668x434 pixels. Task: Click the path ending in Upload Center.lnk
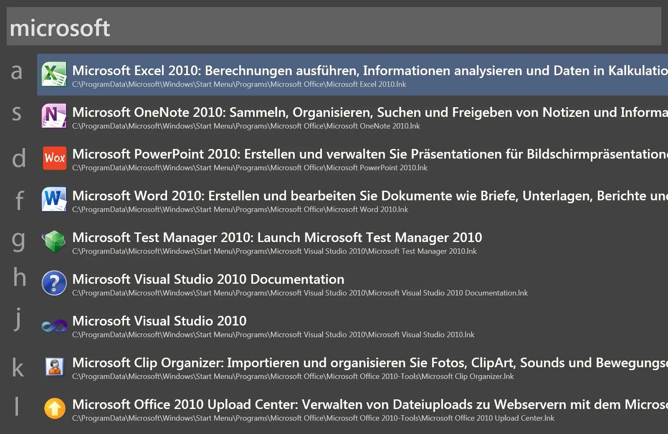click(314, 418)
